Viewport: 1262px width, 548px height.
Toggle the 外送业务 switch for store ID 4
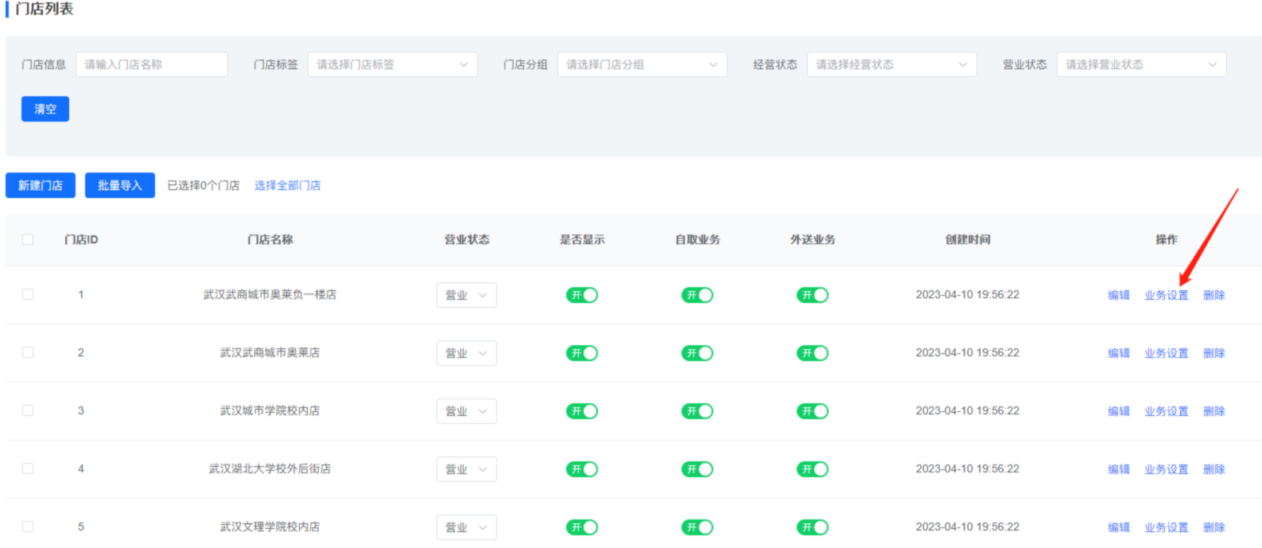tap(813, 469)
